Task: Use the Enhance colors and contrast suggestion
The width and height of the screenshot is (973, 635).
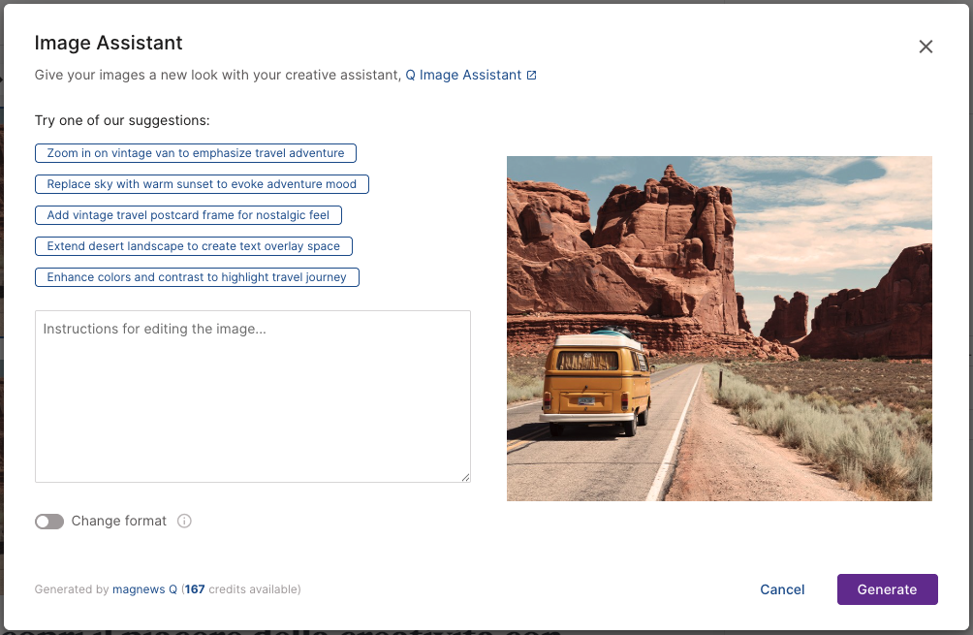Action: pyautogui.click(x=197, y=277)
